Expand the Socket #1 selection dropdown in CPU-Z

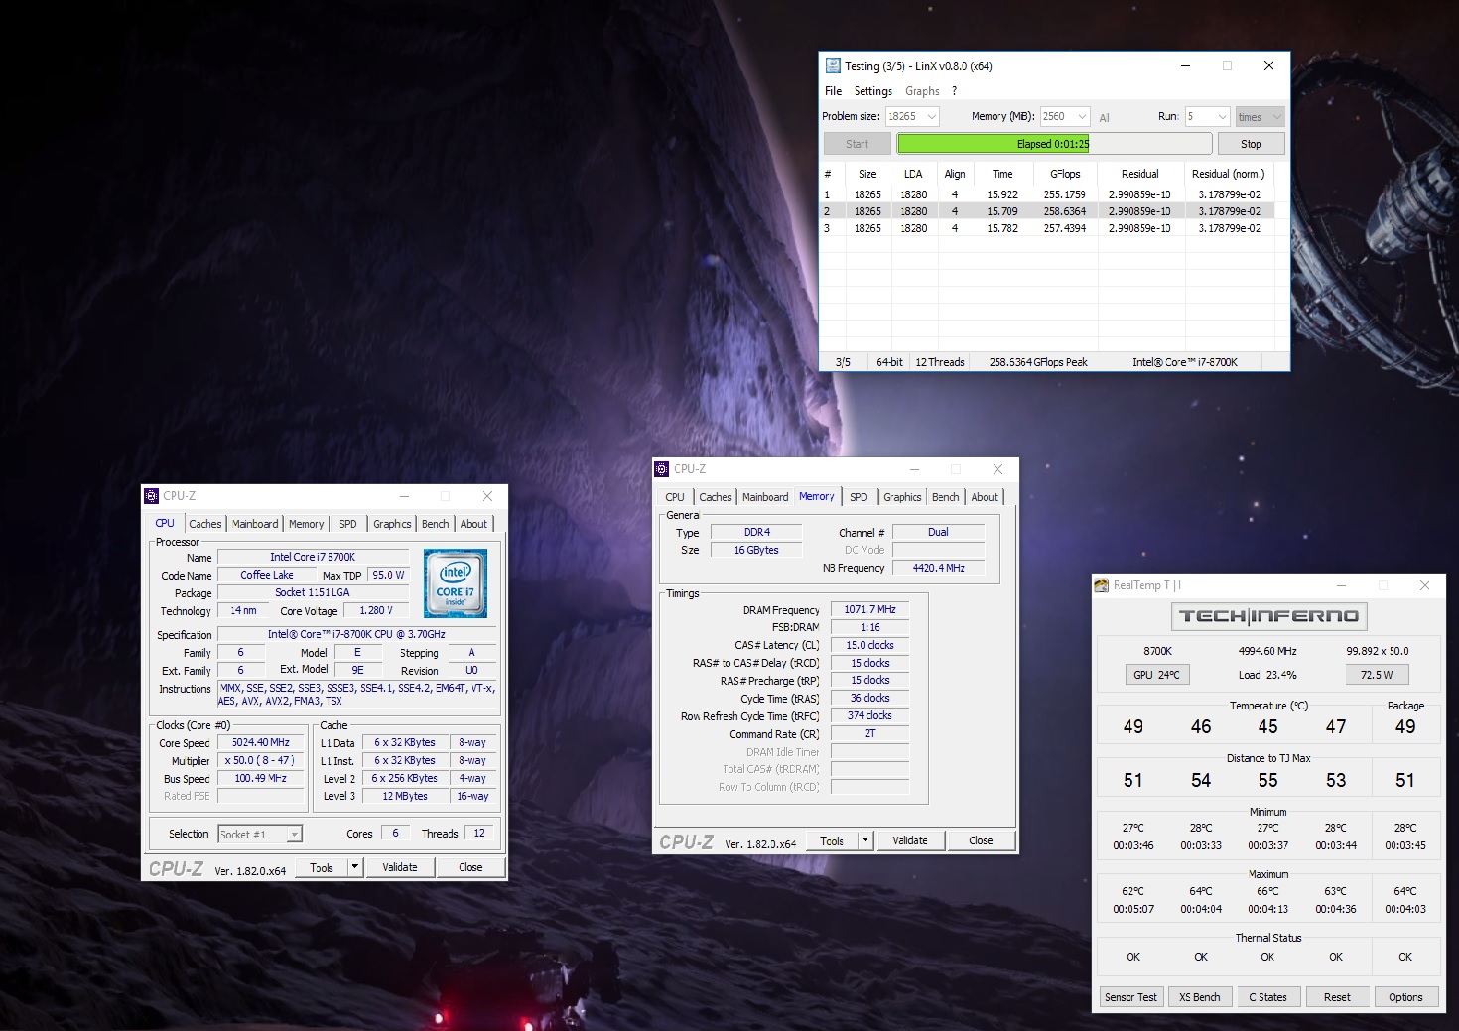[294, 835]
